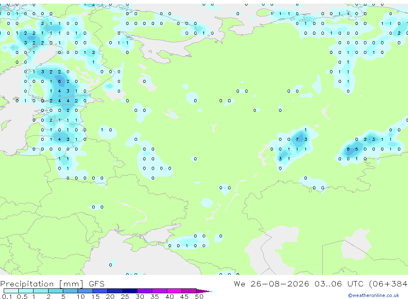Viewport: 408px width, 299px height.
Task: Open the weatheronline.co.uk copyright link
Action: 374,295
